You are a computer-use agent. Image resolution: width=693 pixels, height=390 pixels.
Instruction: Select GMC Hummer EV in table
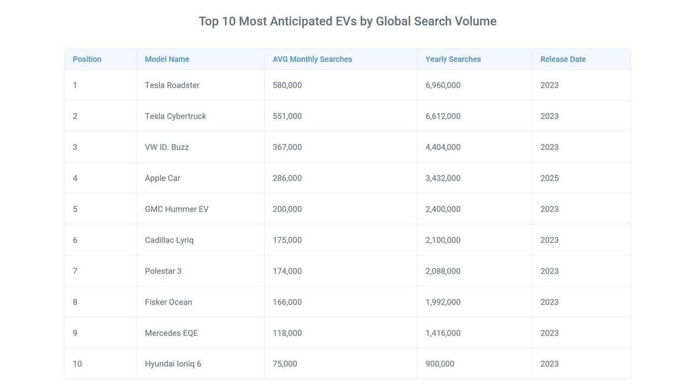tap(176, 209)
